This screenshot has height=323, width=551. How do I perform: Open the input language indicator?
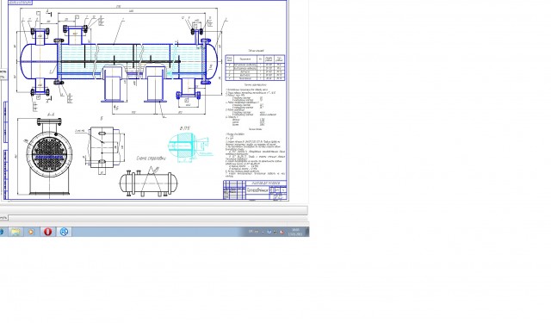(251, 232)
